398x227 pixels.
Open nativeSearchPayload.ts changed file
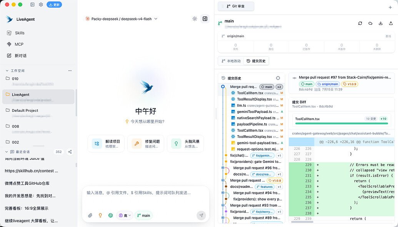(x=256, y=118)
